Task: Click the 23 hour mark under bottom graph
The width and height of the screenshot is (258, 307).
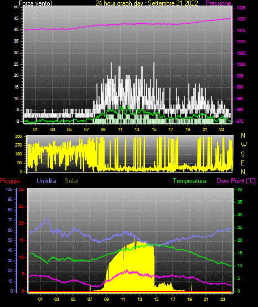Action: [x=223, y=299]
